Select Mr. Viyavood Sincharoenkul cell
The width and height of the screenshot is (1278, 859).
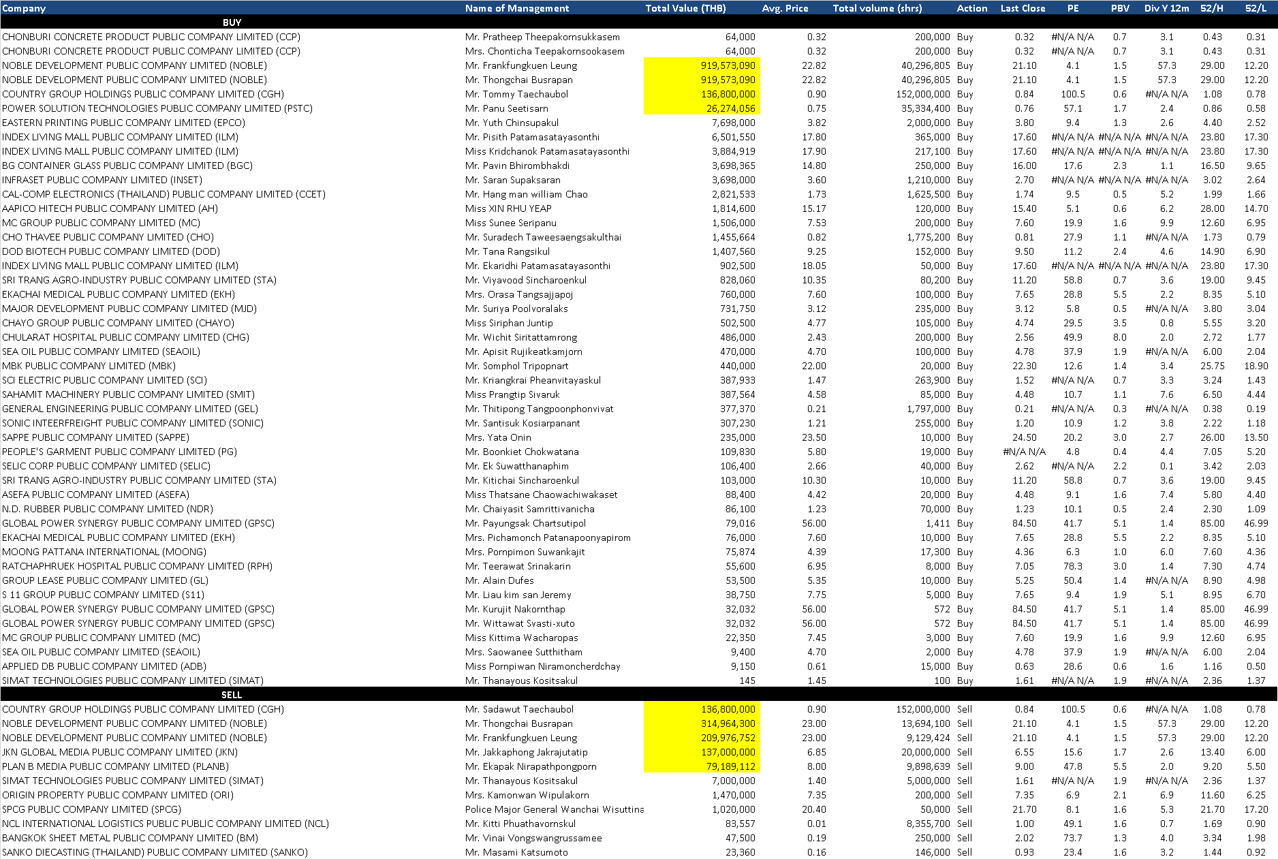[x=525, y=280]
